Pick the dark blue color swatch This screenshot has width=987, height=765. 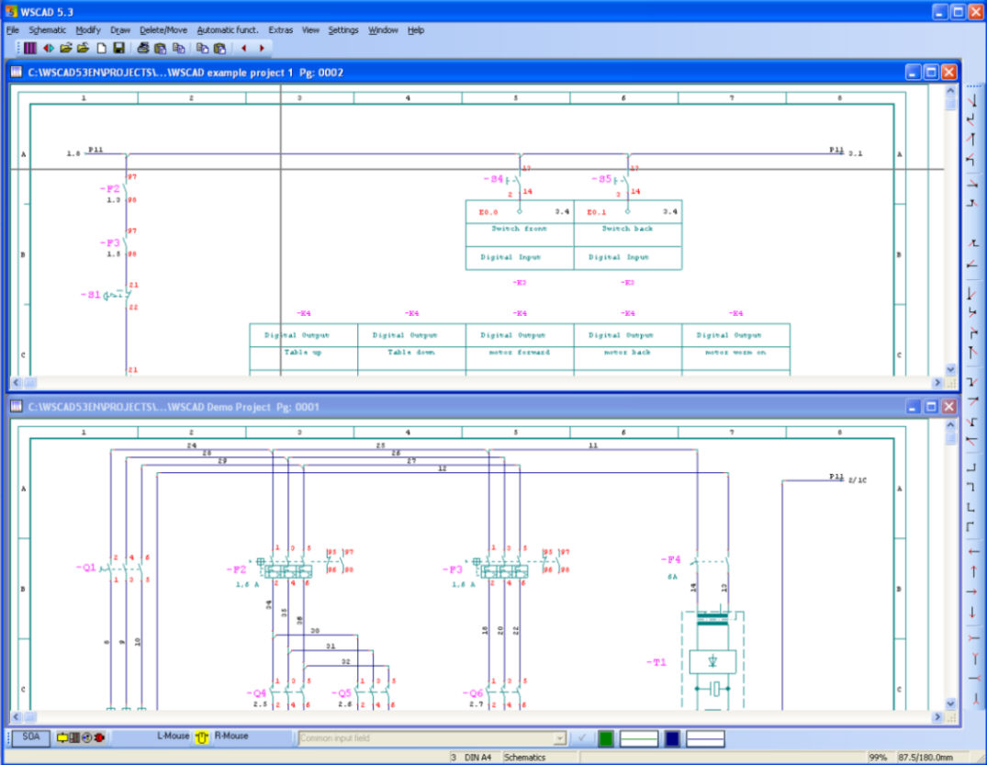coord(672,738)
